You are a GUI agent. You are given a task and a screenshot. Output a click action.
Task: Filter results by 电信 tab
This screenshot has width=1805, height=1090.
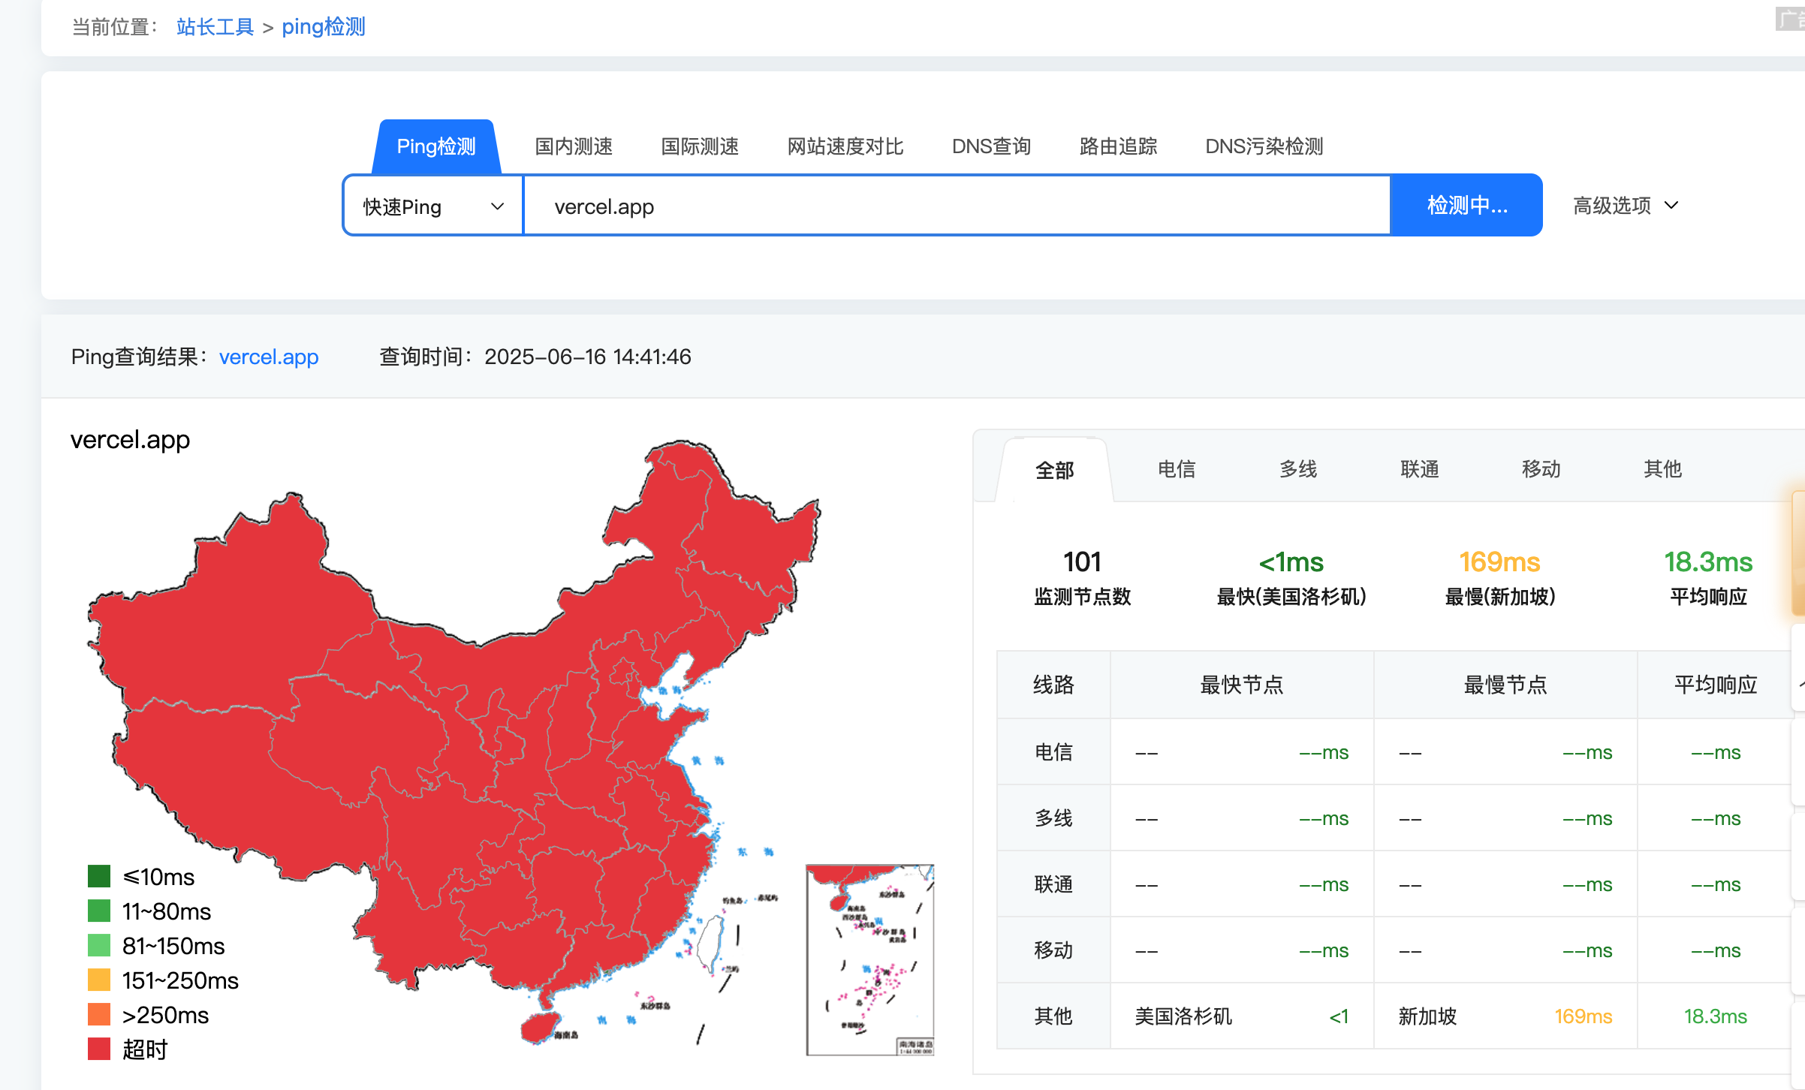coord(1177,469)
